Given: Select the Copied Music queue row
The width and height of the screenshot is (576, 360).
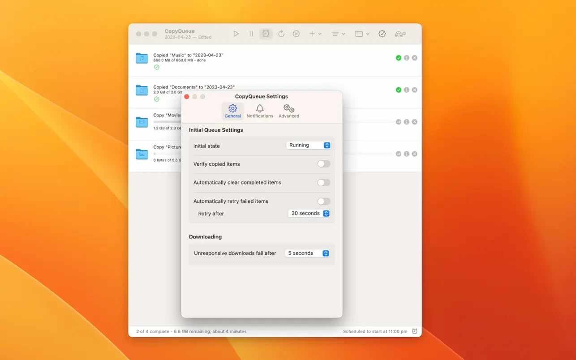Looking at the screenshot, I should pyautogui.click(x=269, y=60).
